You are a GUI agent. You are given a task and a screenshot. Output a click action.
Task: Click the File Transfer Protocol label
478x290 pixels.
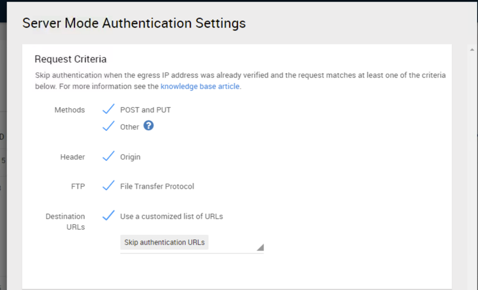pyautogui.click(x=157, y=186)
